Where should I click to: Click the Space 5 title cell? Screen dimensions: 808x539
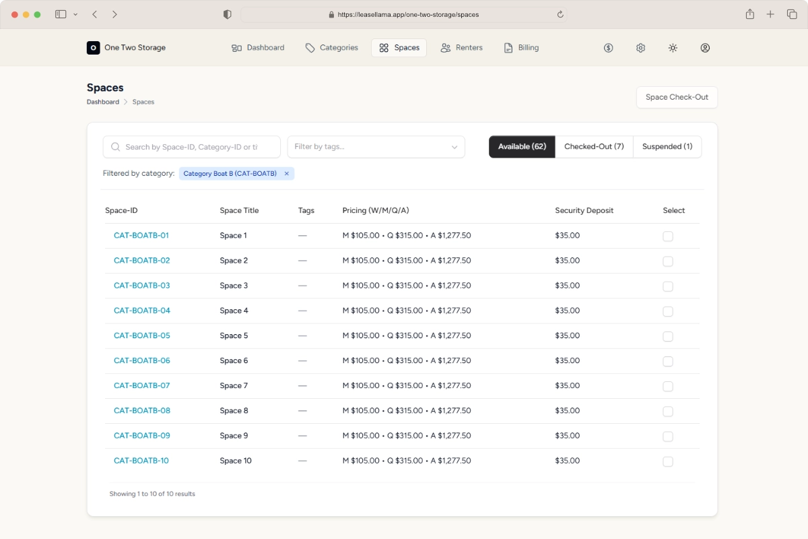[x=234, y=336]
